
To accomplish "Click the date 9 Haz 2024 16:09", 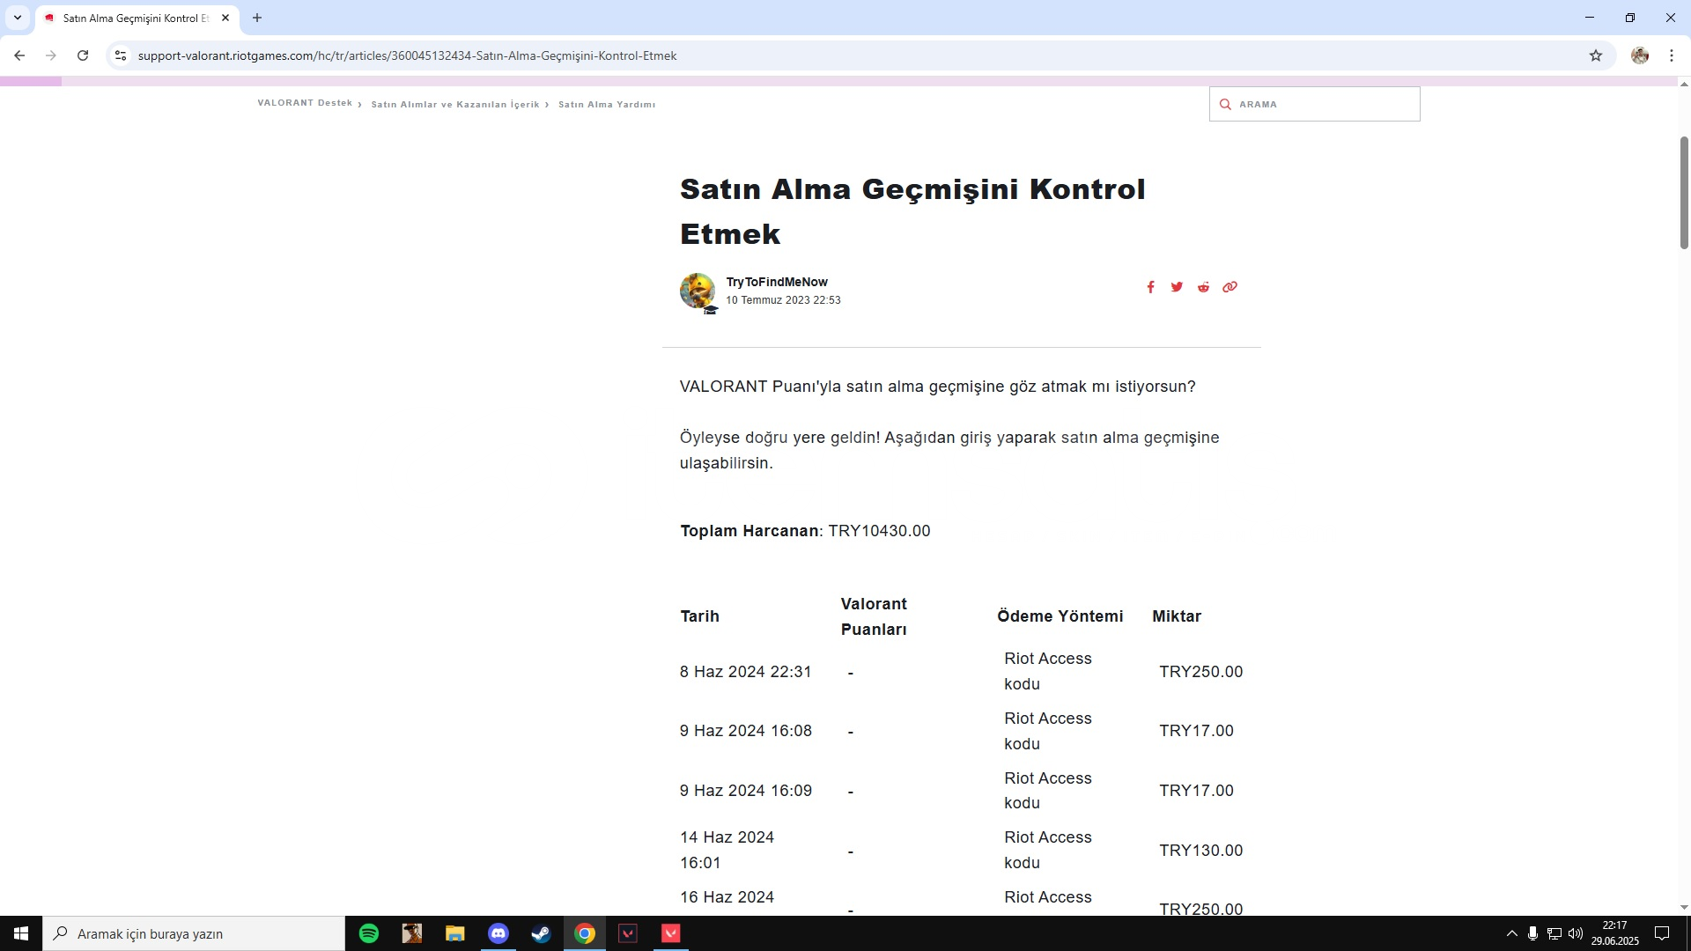I will pos(745,791).
